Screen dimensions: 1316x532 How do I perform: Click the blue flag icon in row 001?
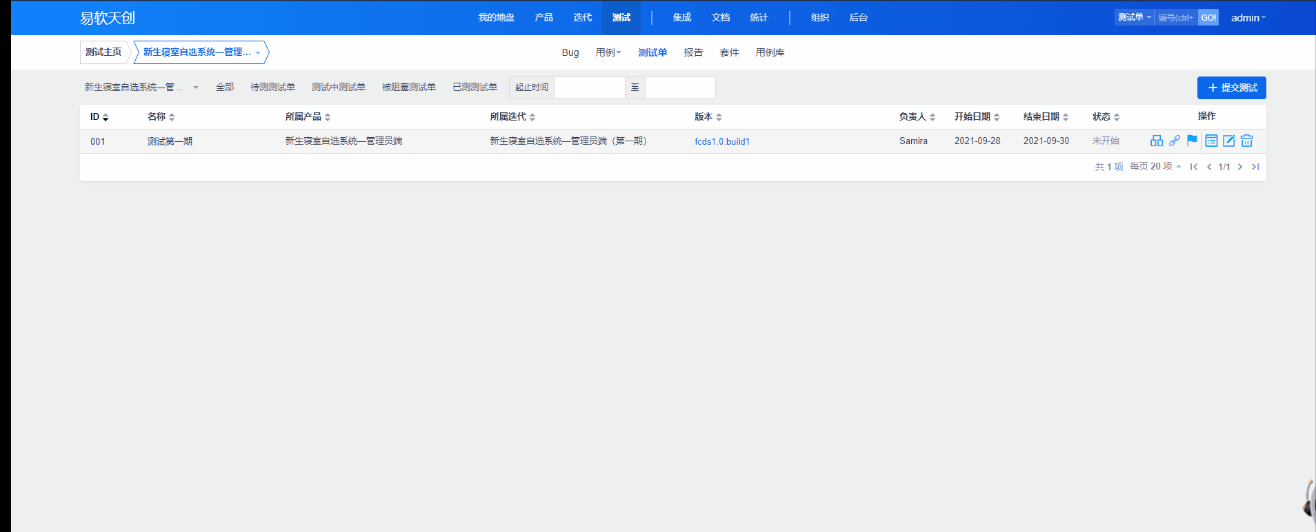[x=1192, y=141]
